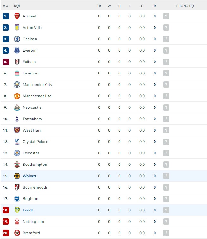Open the Crystal Palace team link

coord(35,142)
